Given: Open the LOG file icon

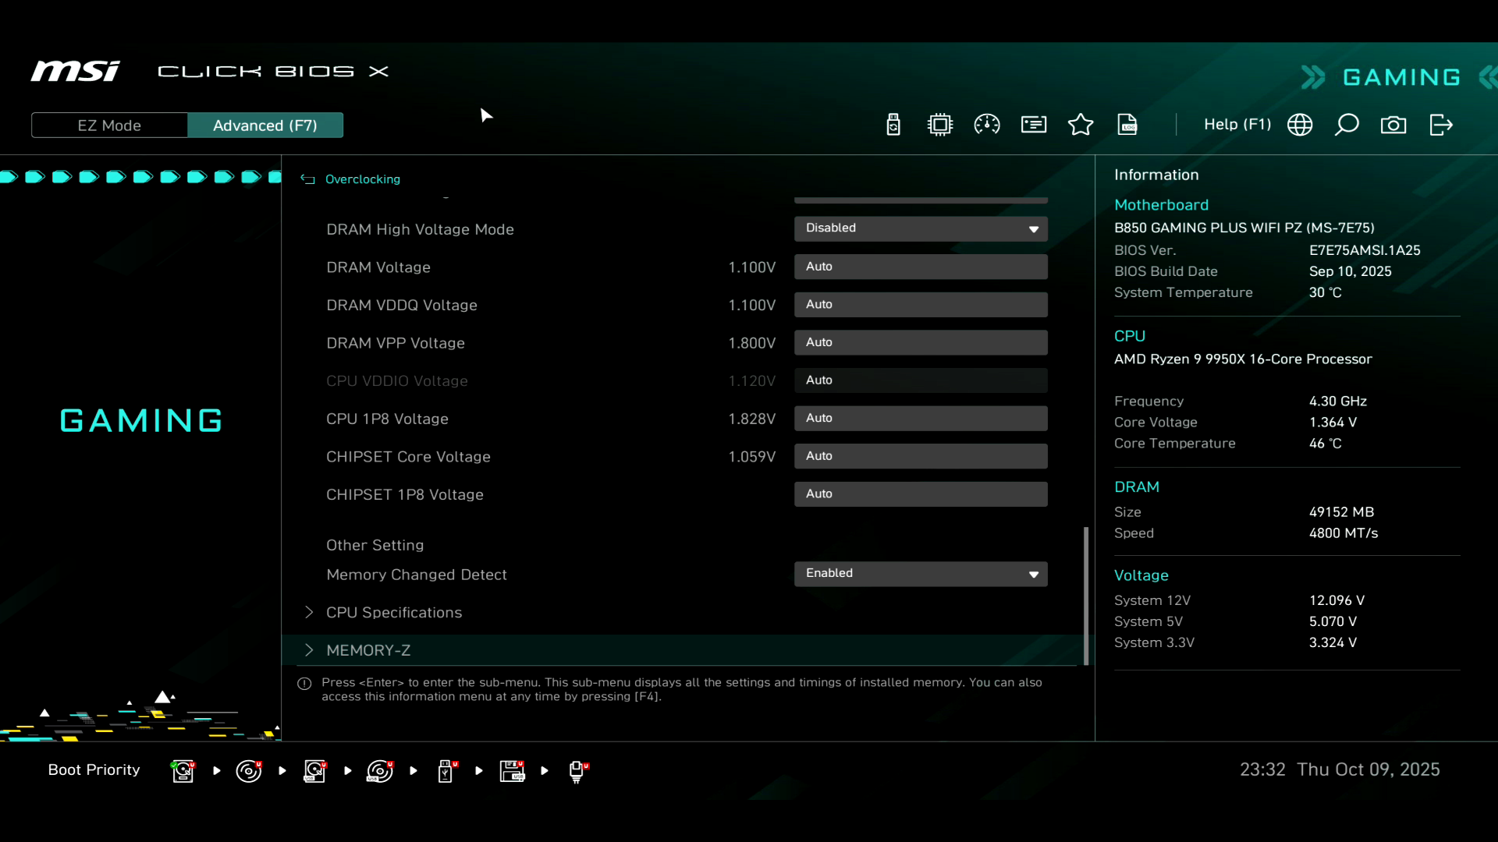Looking at the screenshot, I should click(1127, 125).
